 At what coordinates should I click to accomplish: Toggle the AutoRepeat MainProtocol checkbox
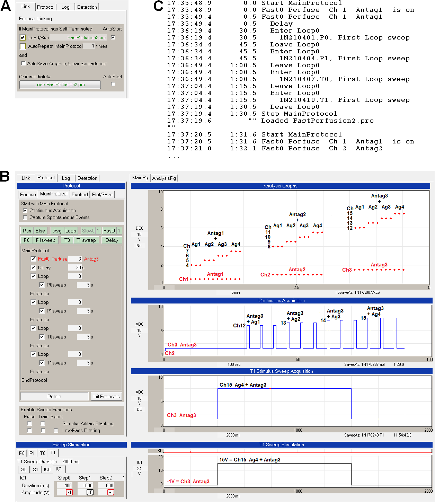23,46
